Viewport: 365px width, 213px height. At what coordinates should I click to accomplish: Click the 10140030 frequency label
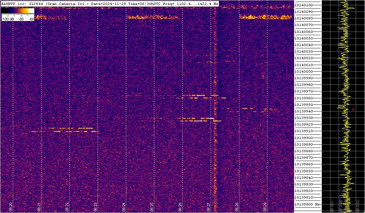point(304,52)
